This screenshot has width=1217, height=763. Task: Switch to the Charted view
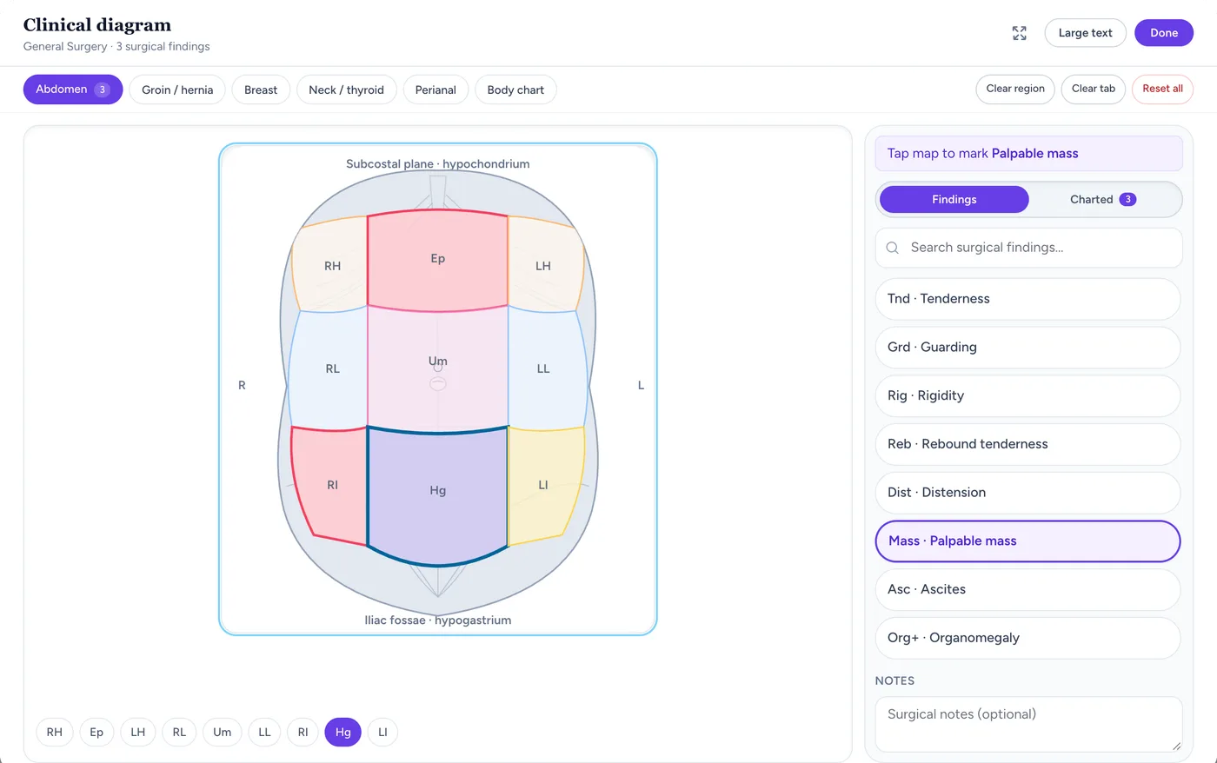click(x=1103, y=199)
